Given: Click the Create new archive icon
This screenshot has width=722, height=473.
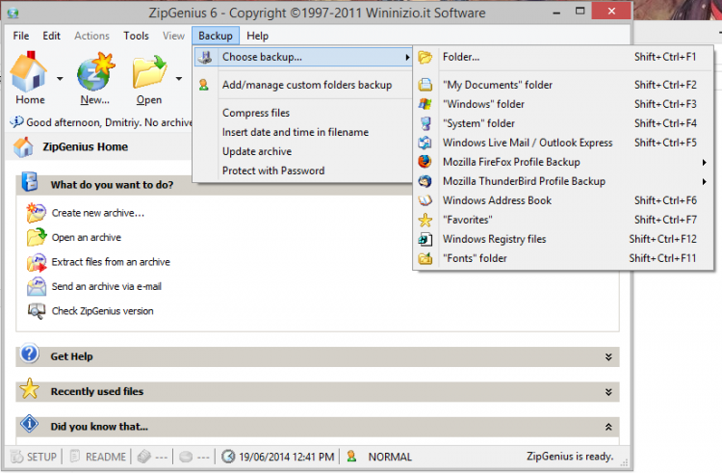Looking at the screenshot, I should [x=37, y=213].
